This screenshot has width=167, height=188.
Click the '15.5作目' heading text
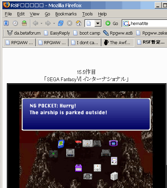pyautogui.click(x=86, y=72)
